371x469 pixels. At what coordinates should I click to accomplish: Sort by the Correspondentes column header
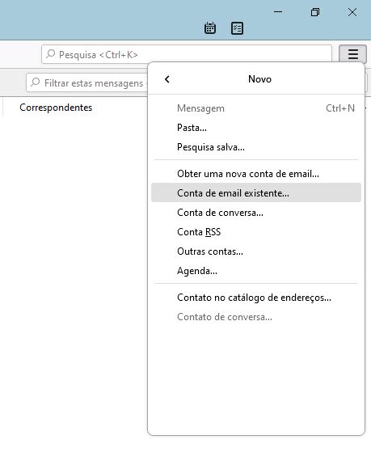point(56,108)
